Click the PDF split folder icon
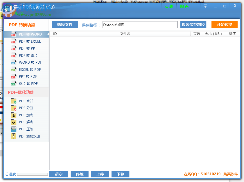This screenshot has height=182, width=244. [x=14, y=108]
